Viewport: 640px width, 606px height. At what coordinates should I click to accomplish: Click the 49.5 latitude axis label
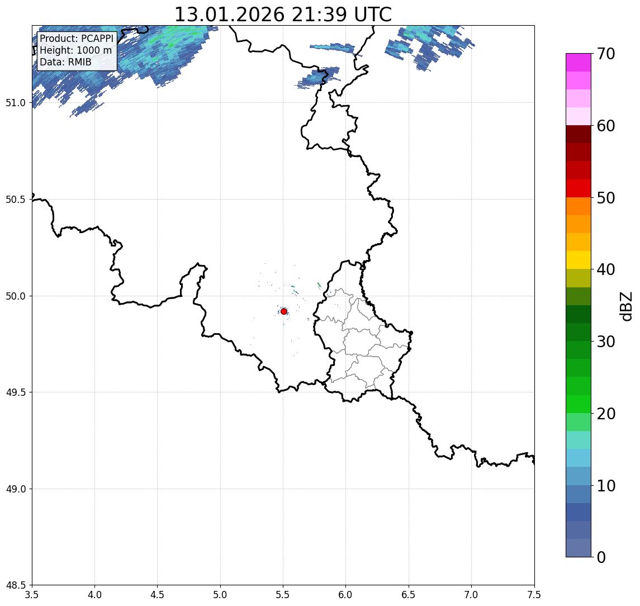pos(16,392)
